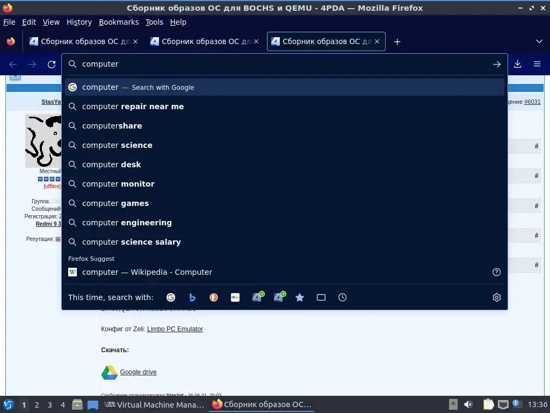550x413 pixels.
Task: Open the Limbo PC Emulator link
Action: pos(175,329)
